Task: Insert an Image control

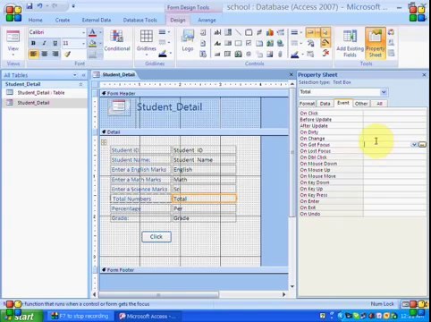Action: [x=270, y=54]
